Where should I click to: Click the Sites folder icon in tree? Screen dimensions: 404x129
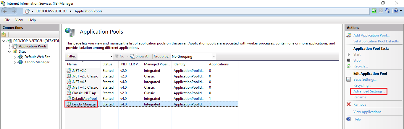click(x=15, y=52)
